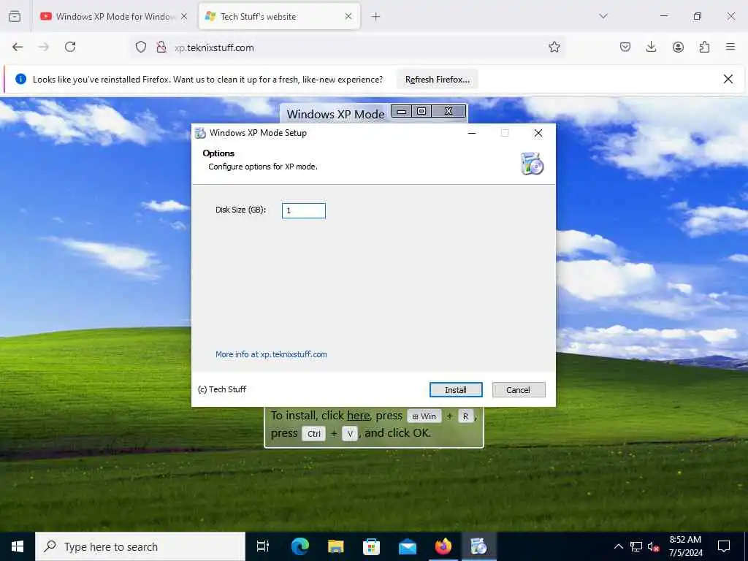Click the xp.teknixstuff.com address bar
Screen dimensions: 748x561
pyautogui.click(x=348, y=47)
